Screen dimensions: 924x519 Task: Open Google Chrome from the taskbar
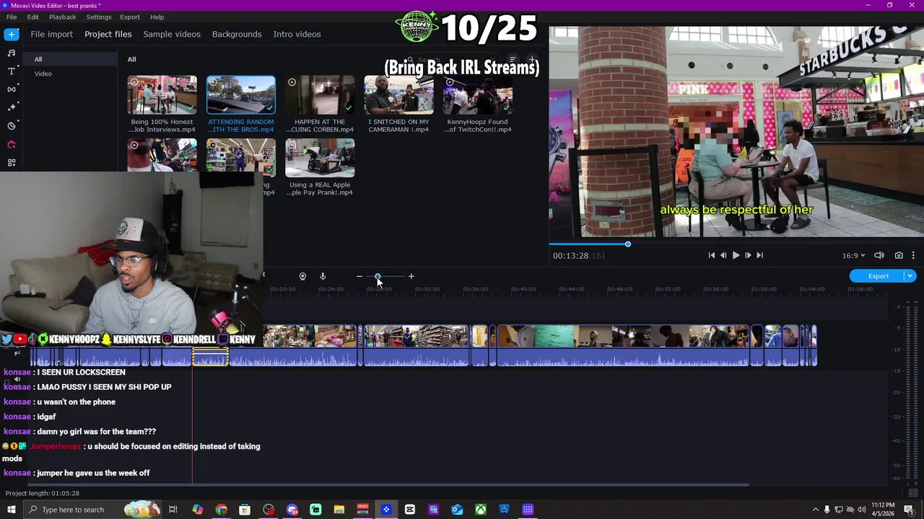pyautogui.click(x=221, y=510)
